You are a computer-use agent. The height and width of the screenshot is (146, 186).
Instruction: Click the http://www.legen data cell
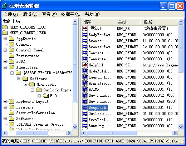160,65
